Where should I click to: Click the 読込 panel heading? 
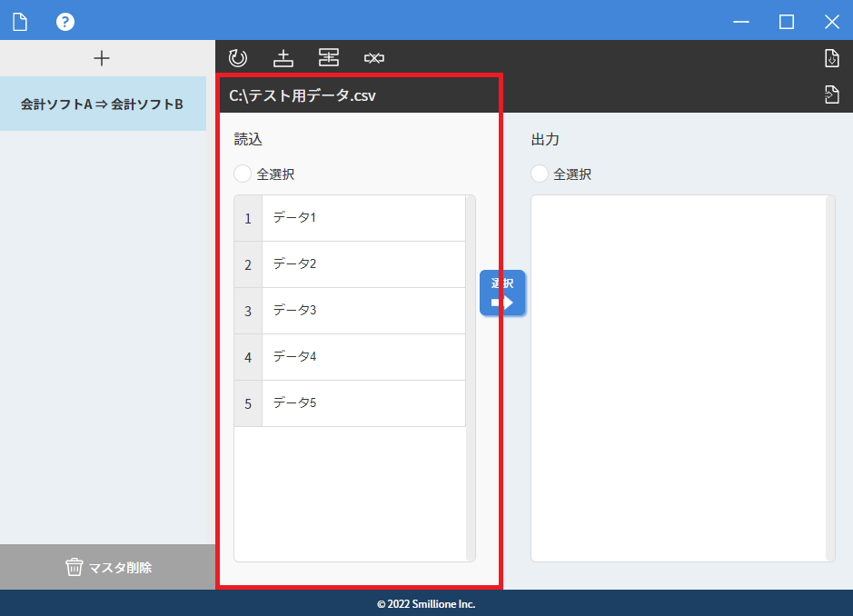click(240, 140)
